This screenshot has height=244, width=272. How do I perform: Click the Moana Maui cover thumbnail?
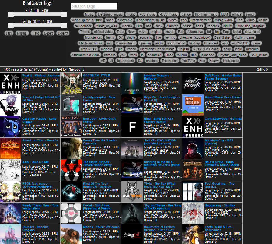[71, 234]
